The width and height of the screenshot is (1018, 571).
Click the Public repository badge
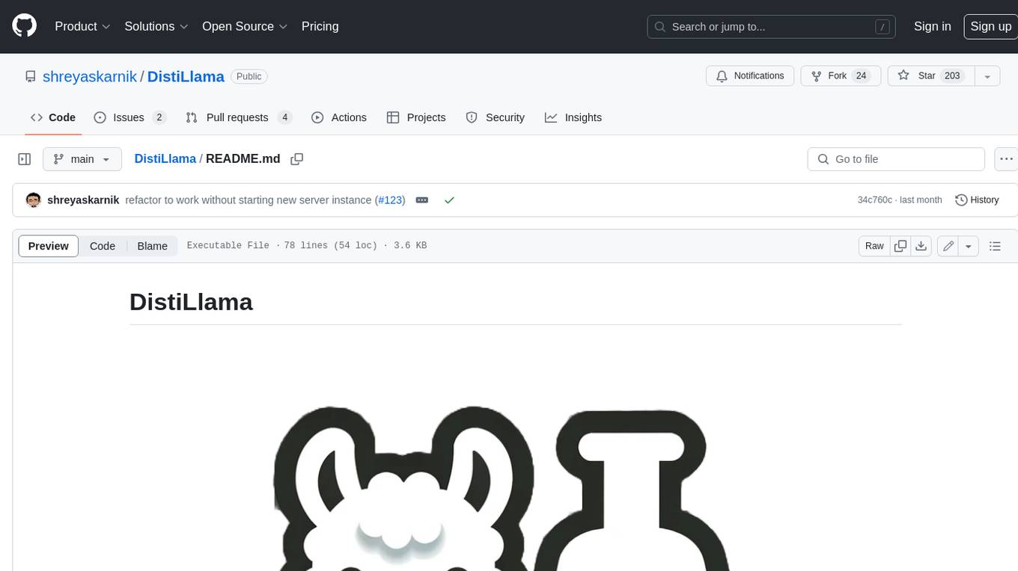tap(249, 76)
